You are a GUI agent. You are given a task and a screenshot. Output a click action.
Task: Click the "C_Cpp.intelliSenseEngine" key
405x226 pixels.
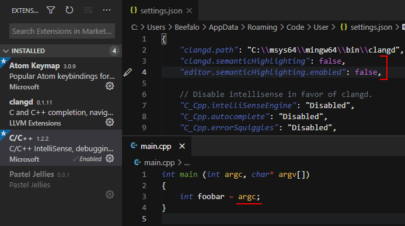click(x=238, y=106)
